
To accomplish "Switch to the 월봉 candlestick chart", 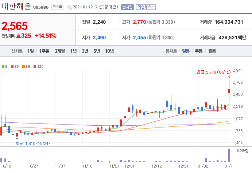I will [212, 51].
